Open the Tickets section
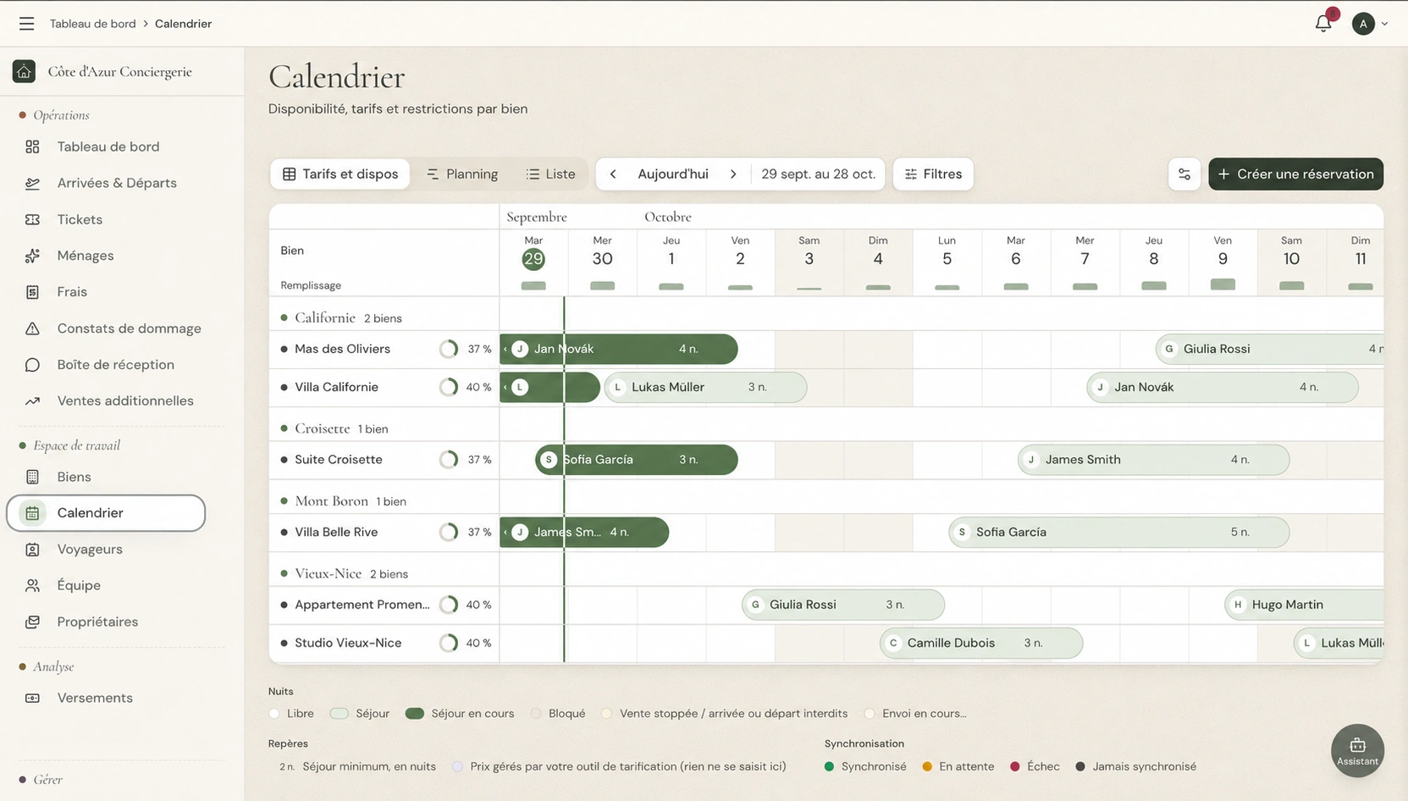Screen dimensions: 1408x801 pyautogui.click(x=80, y=219)
